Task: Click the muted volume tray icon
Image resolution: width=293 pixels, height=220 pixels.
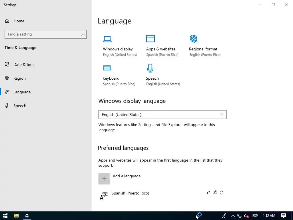Action: pos(246,216)
